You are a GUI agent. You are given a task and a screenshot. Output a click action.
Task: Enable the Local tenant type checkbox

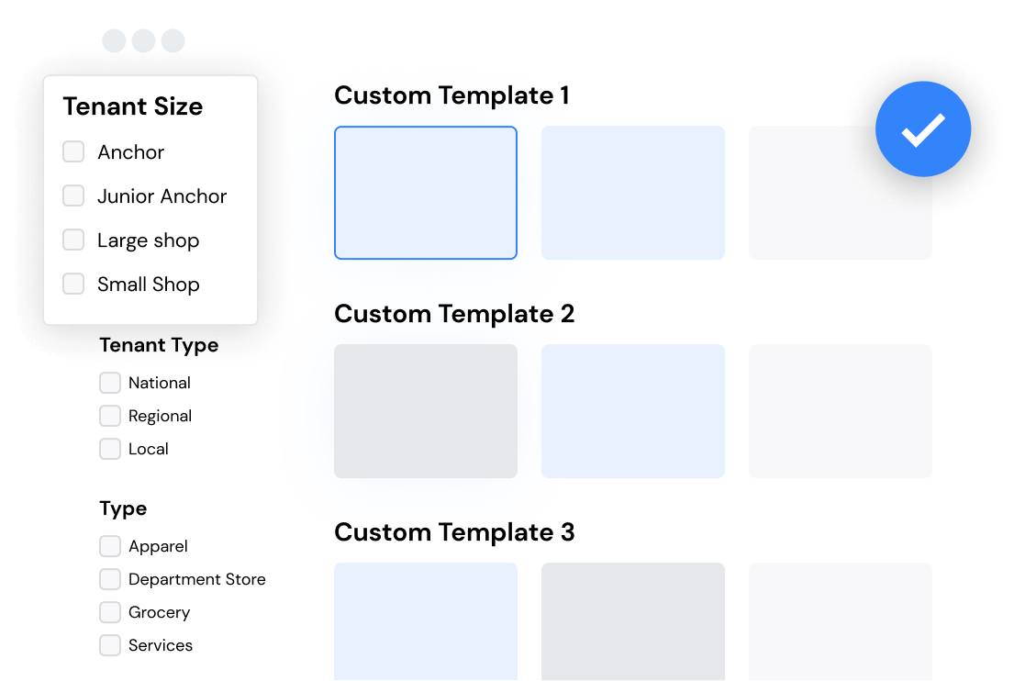tap(110, 449)
